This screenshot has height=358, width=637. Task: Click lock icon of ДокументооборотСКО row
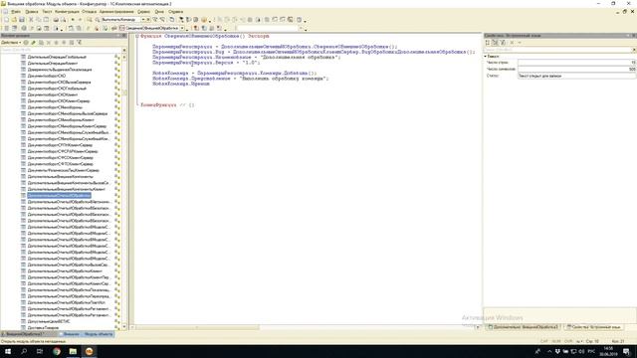(x=117, y=76)
